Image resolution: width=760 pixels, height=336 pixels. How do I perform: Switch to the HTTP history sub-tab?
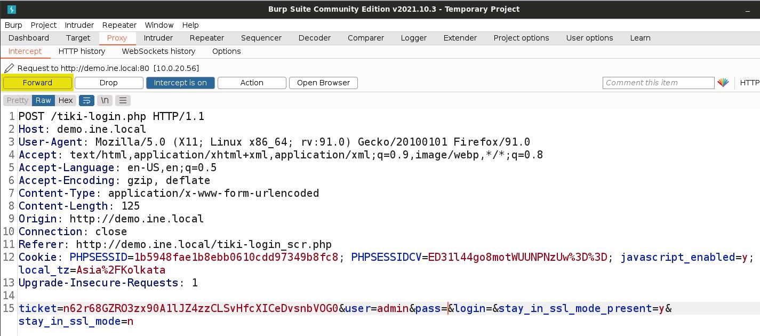pos(82,51)
